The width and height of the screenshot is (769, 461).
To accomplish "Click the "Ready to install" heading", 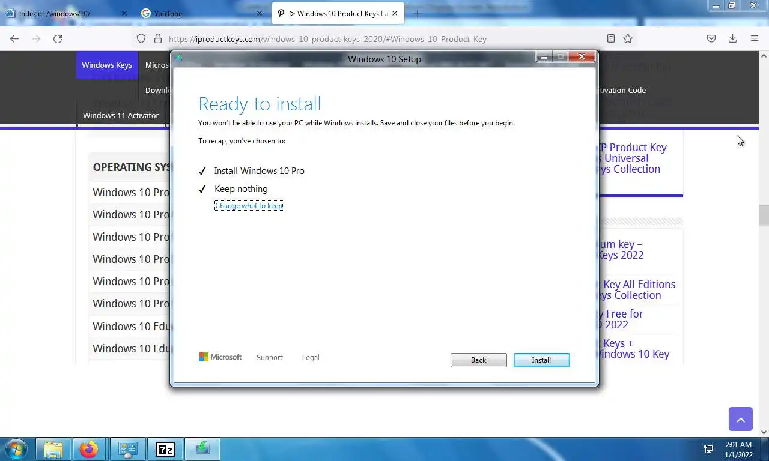I will point(260,104).
